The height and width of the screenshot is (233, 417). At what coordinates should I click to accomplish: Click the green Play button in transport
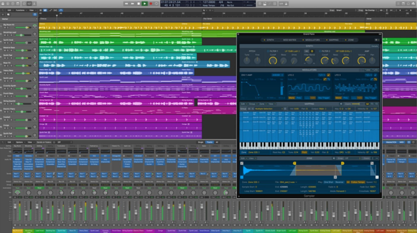(x=145, y=3)
